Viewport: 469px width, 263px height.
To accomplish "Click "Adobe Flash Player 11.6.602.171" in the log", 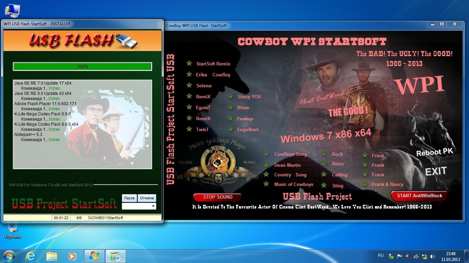I will 45,104.
